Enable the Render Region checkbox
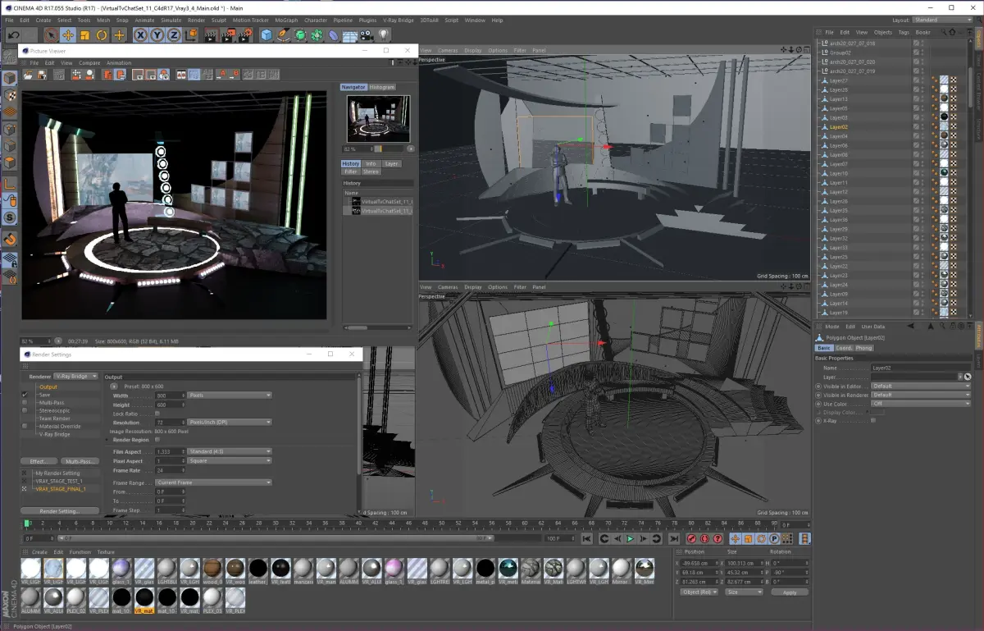 pos(157,440)
